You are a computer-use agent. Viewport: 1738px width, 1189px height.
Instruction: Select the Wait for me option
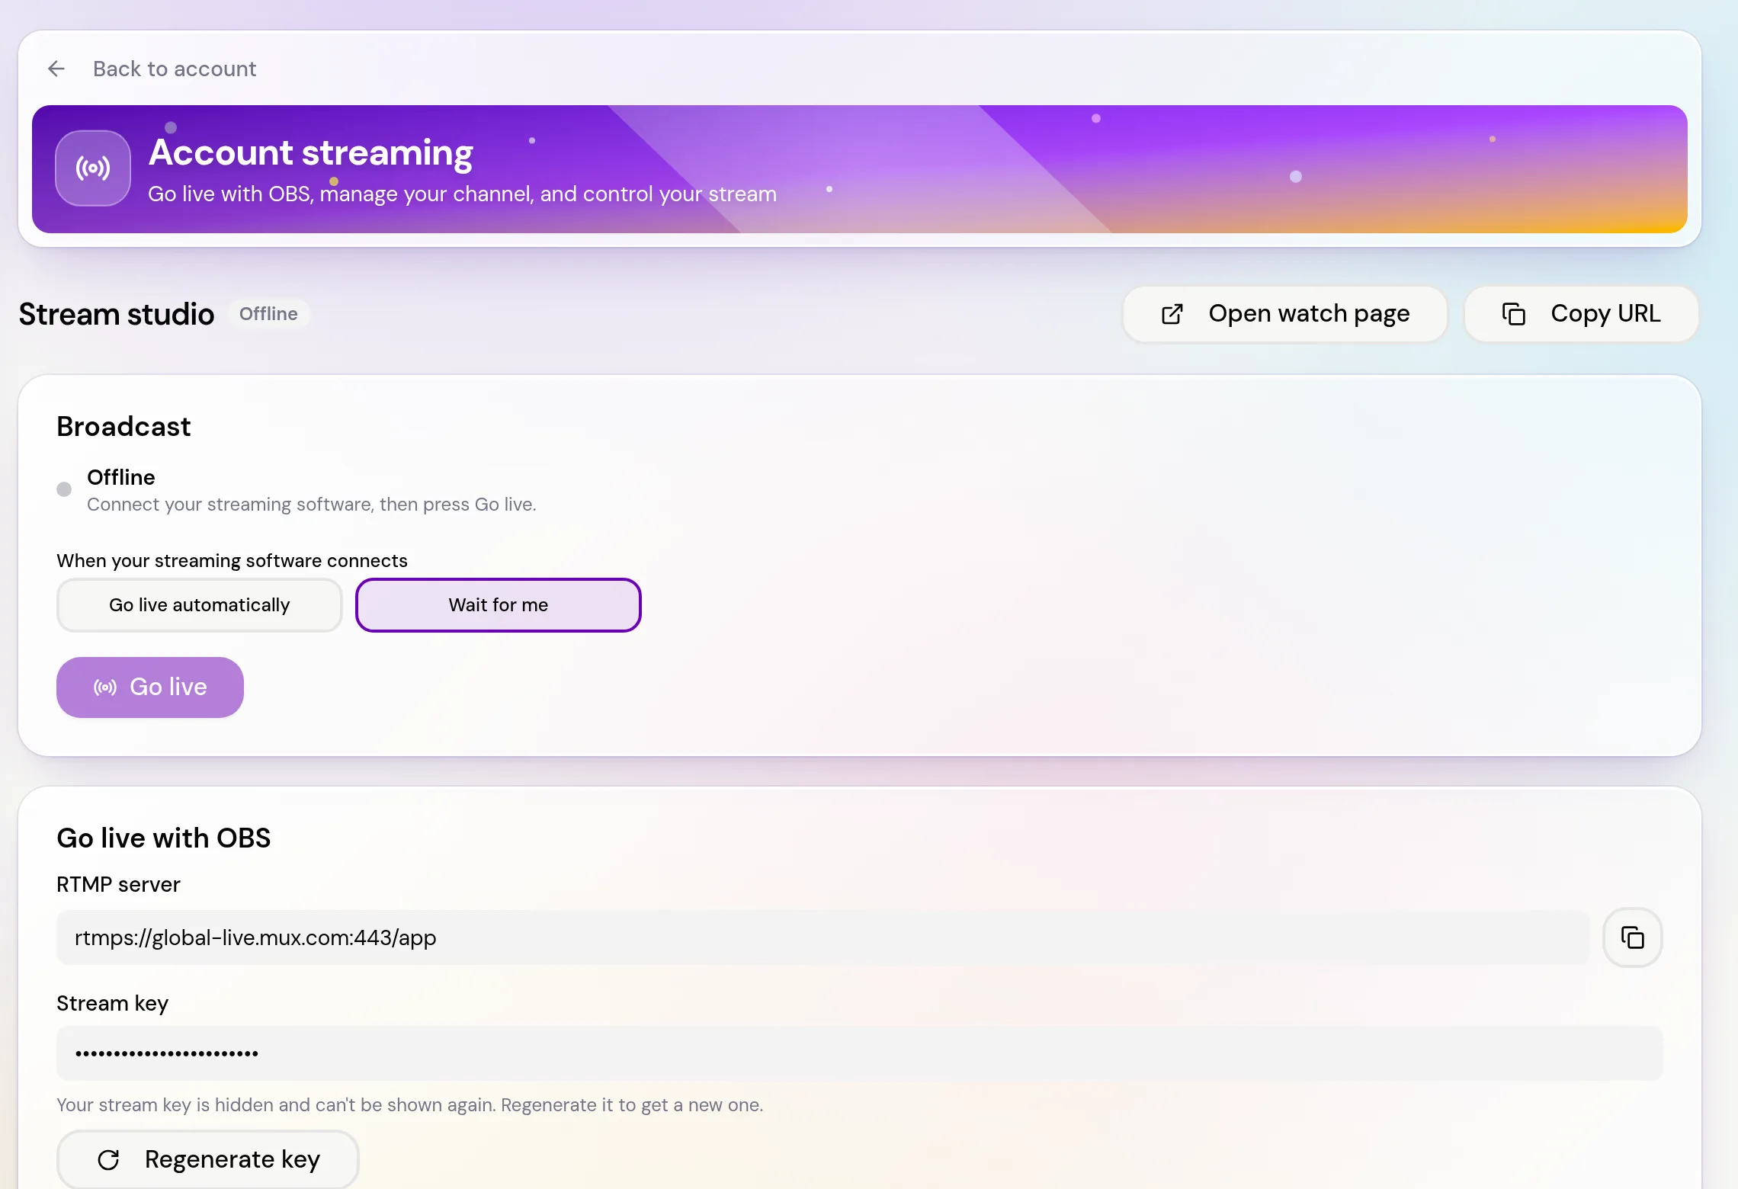tap(499, 605)
